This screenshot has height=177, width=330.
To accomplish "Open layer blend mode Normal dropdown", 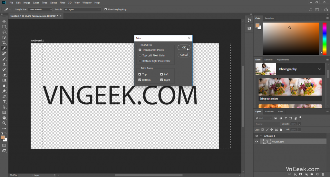I will click(x=267, y=124).
